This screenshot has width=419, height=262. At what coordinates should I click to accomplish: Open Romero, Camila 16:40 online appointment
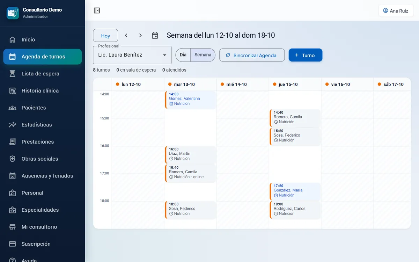(x=191, y=173)
